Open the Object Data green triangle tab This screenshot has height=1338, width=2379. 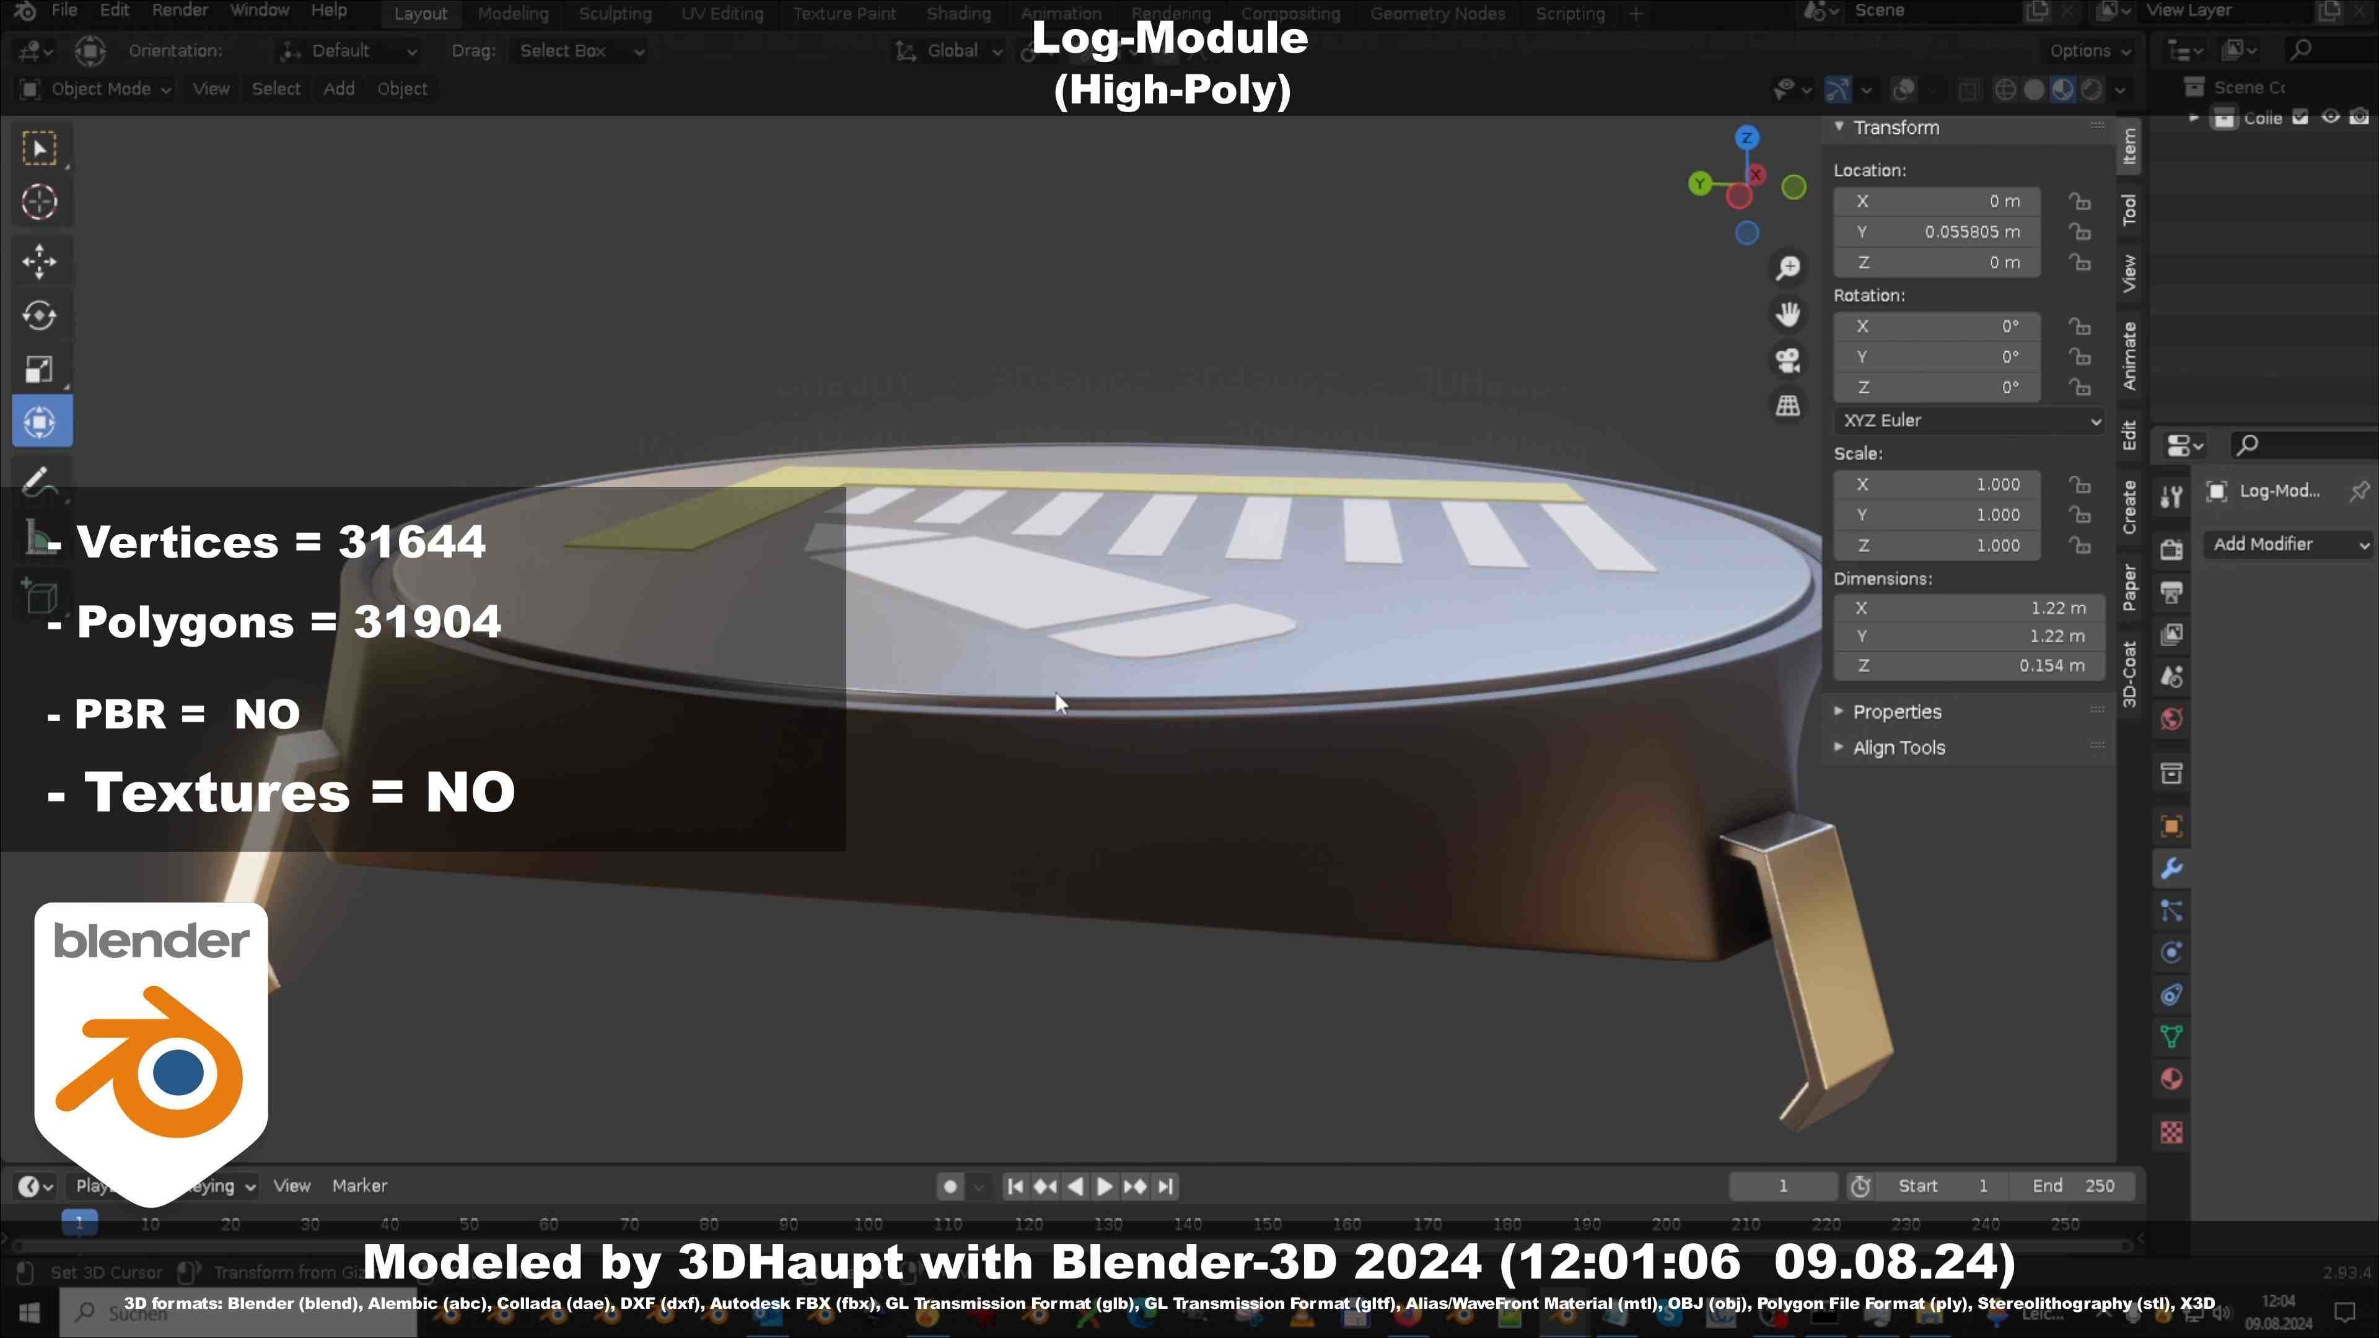pyautogui.click(x=2171, y=1037)
